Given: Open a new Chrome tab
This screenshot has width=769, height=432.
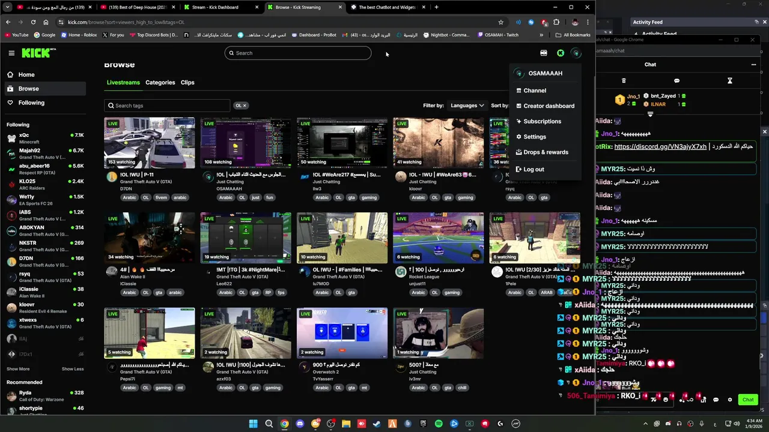Looking at the screenshot, I should [x=436, y=7].
